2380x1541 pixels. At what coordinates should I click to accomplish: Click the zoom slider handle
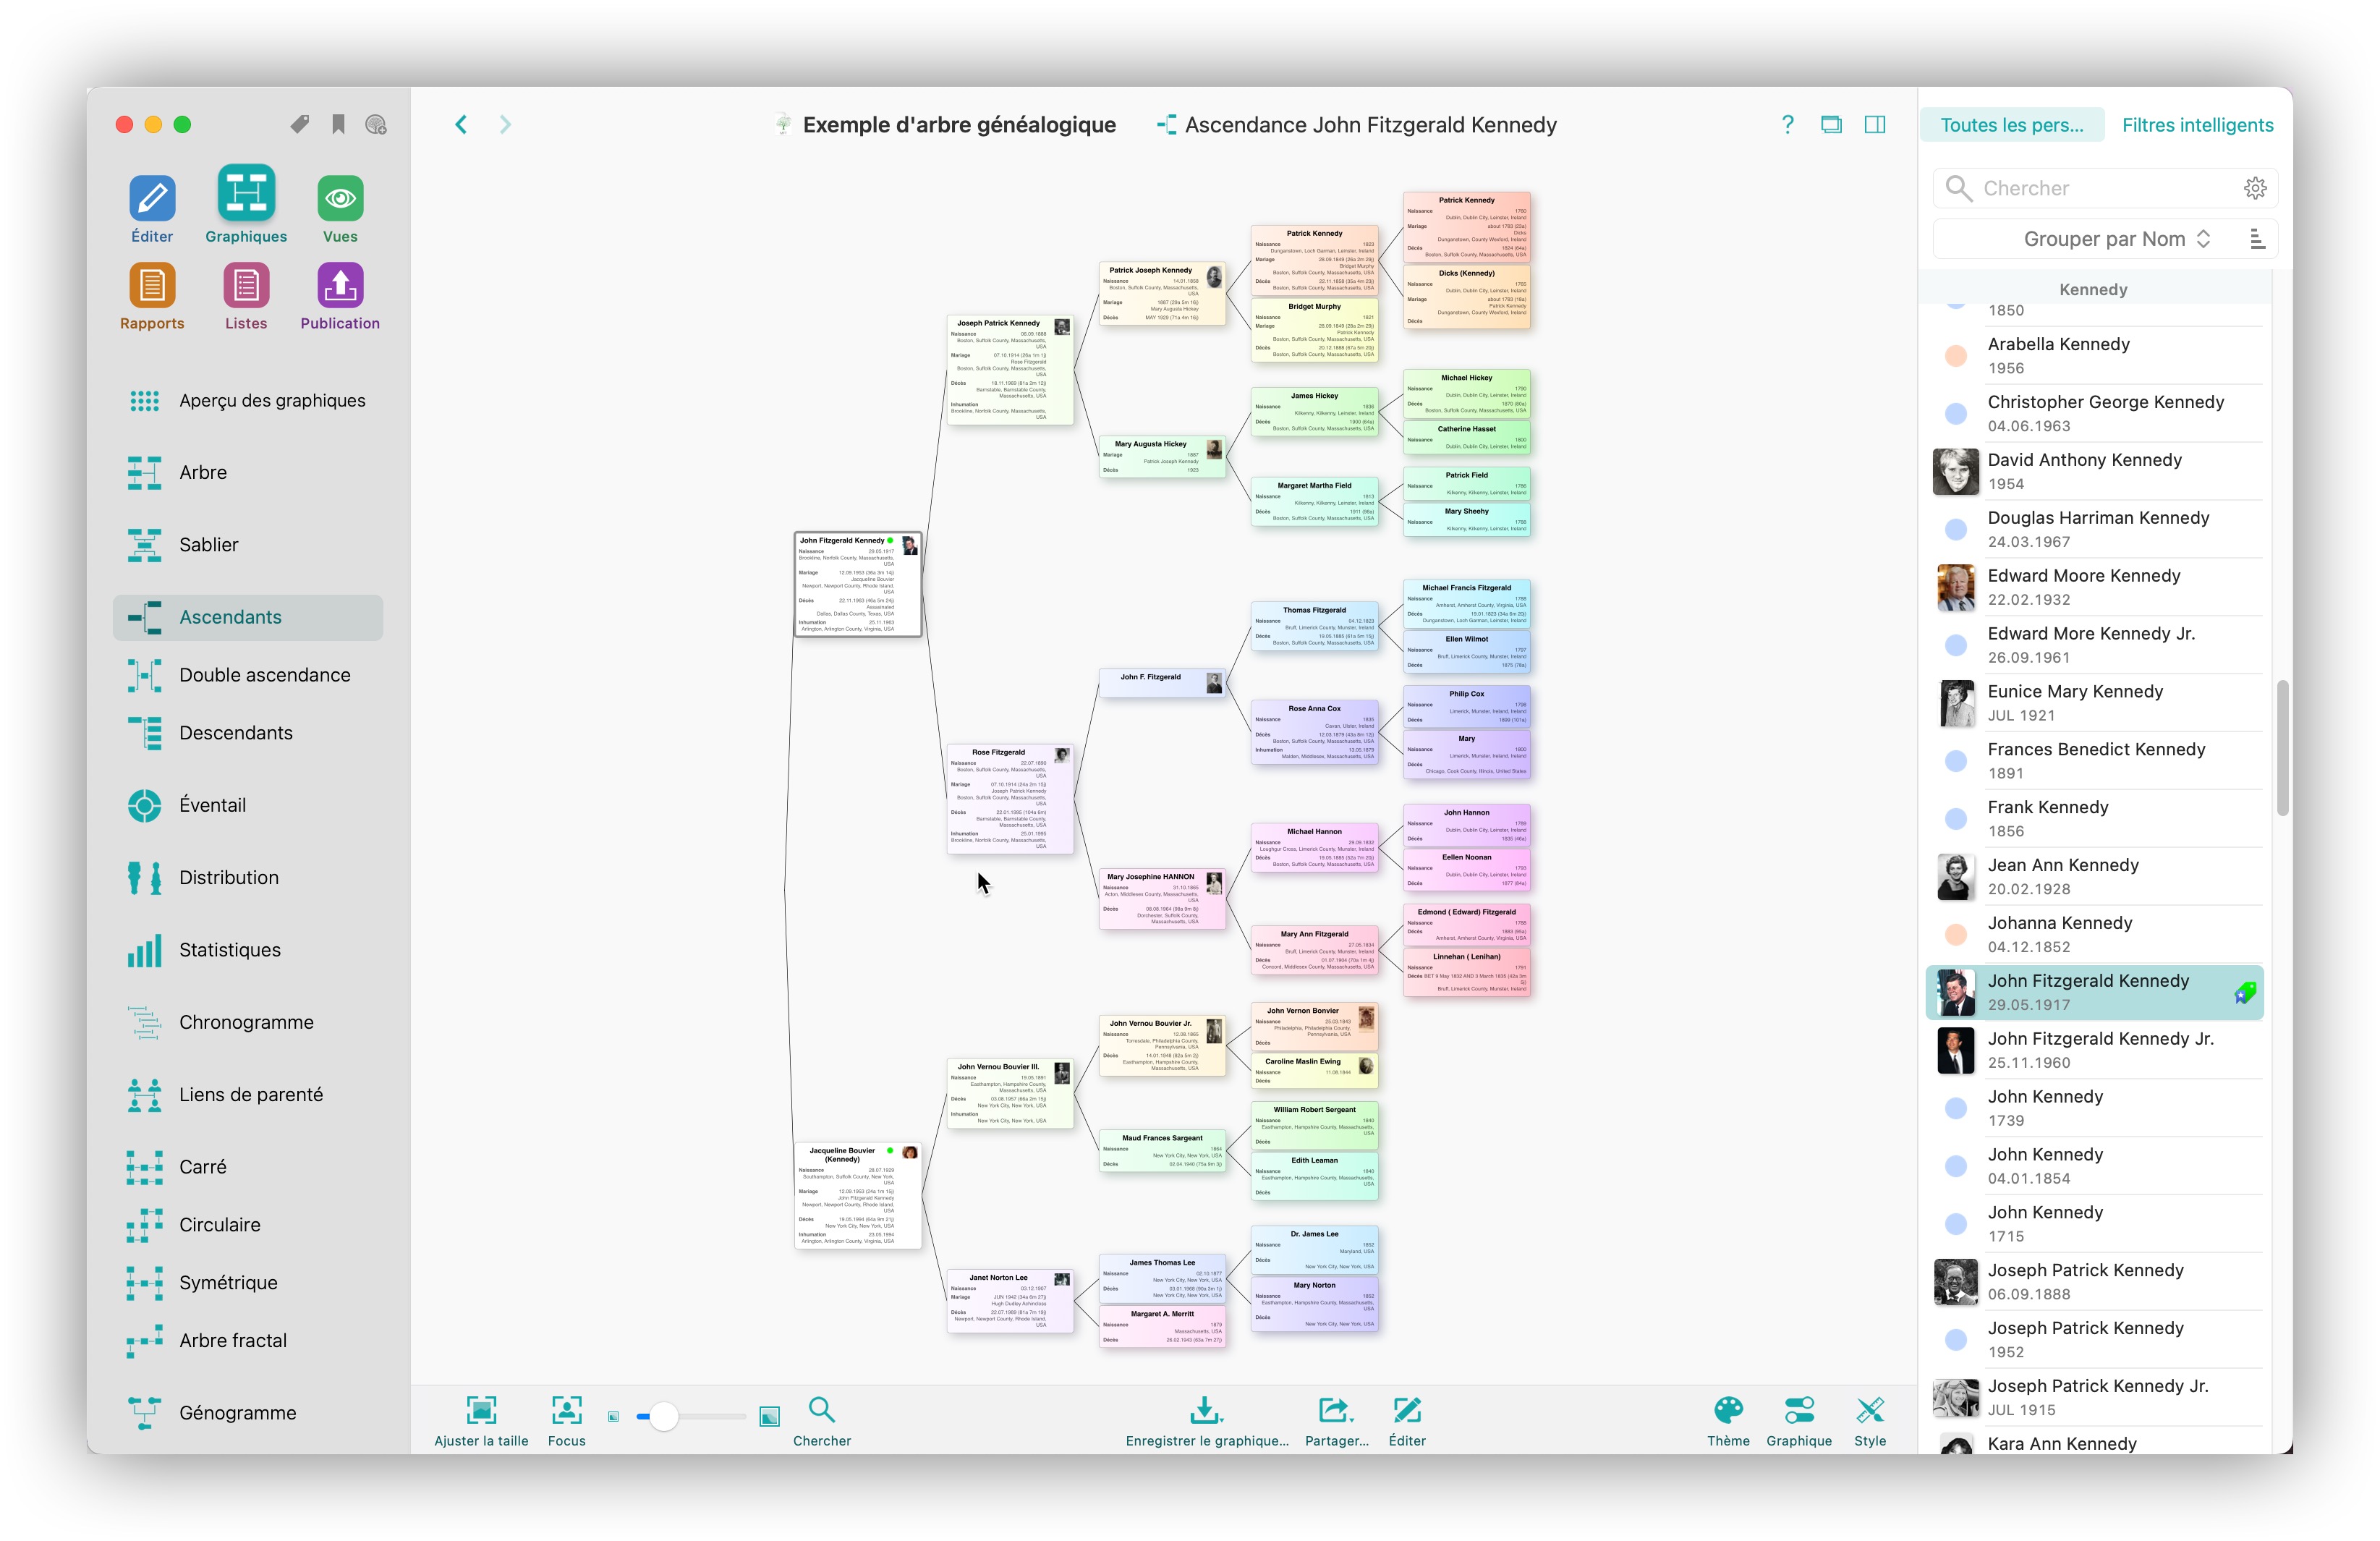pos(663,1416)
